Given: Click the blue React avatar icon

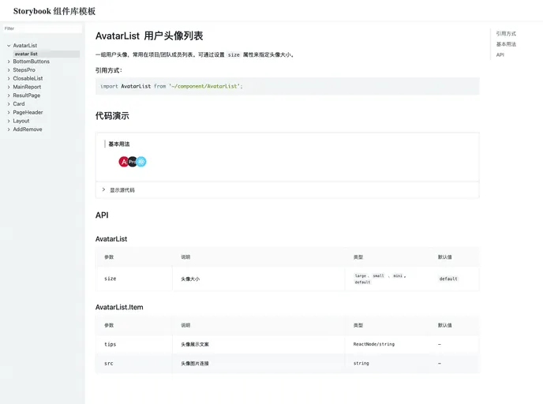Looking at the screenshot, I should [x=141, y=162].
